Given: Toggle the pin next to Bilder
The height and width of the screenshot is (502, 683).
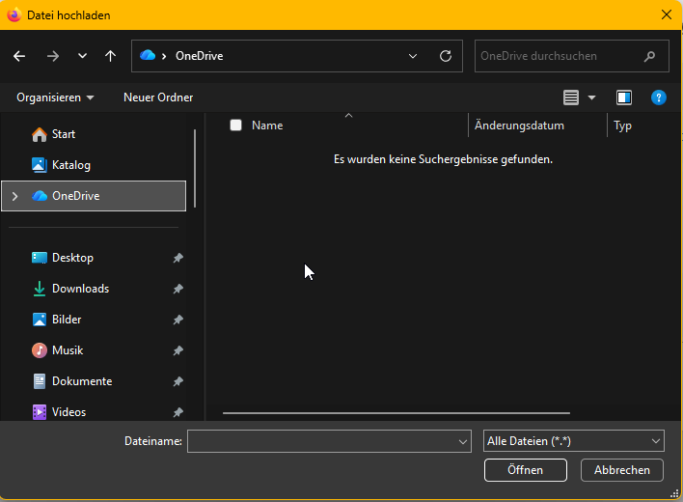Looking at the screenshot, I should pos(178,321).
